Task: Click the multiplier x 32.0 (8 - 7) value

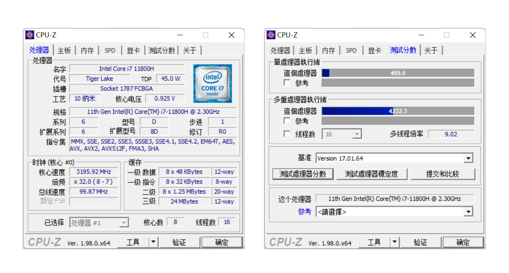Action: (93, 182)
